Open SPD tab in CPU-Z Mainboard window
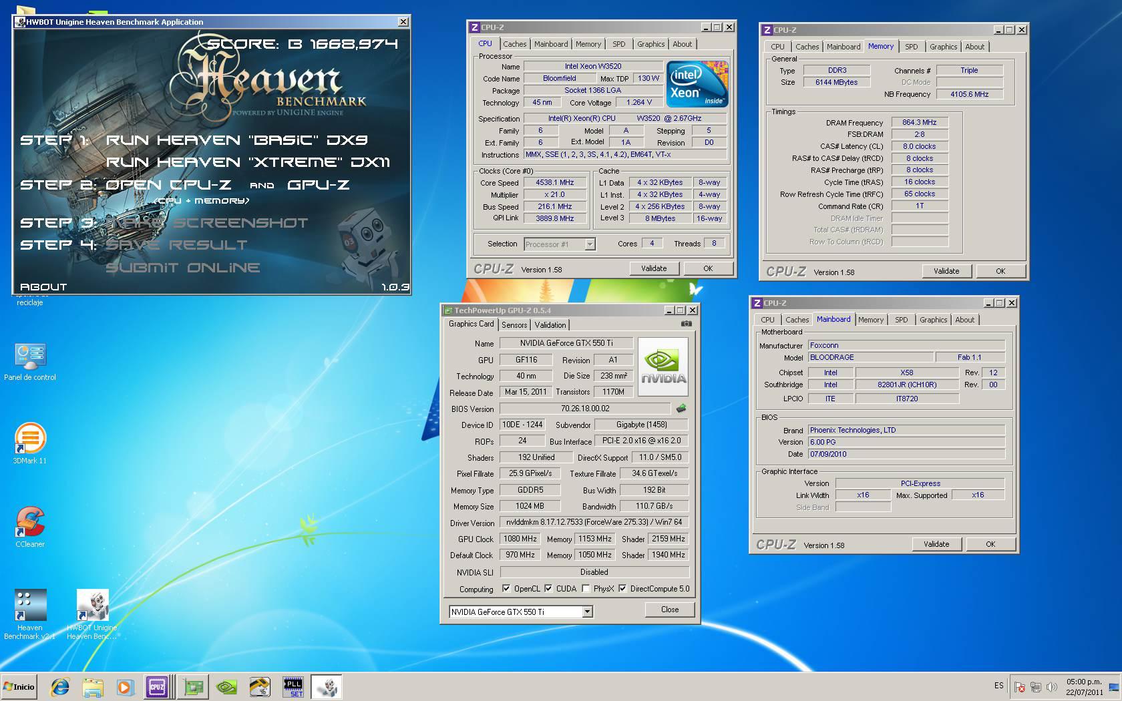Image resolution: width=1122 pixels, height=701 pixels. point(901,320)
